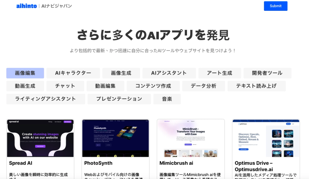Open the 動画編集 category

tap(105, 86)
